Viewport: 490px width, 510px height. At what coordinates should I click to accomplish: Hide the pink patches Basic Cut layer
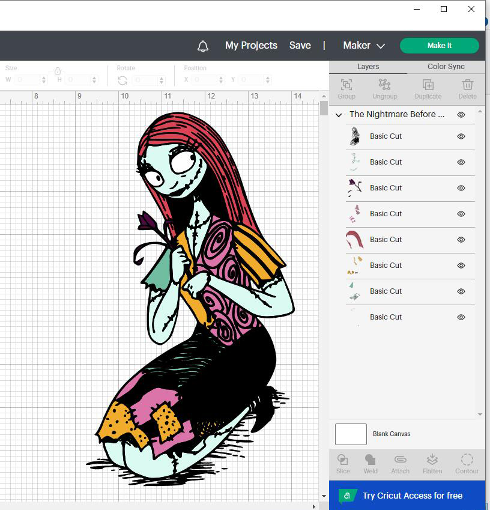tap(461, 214)
